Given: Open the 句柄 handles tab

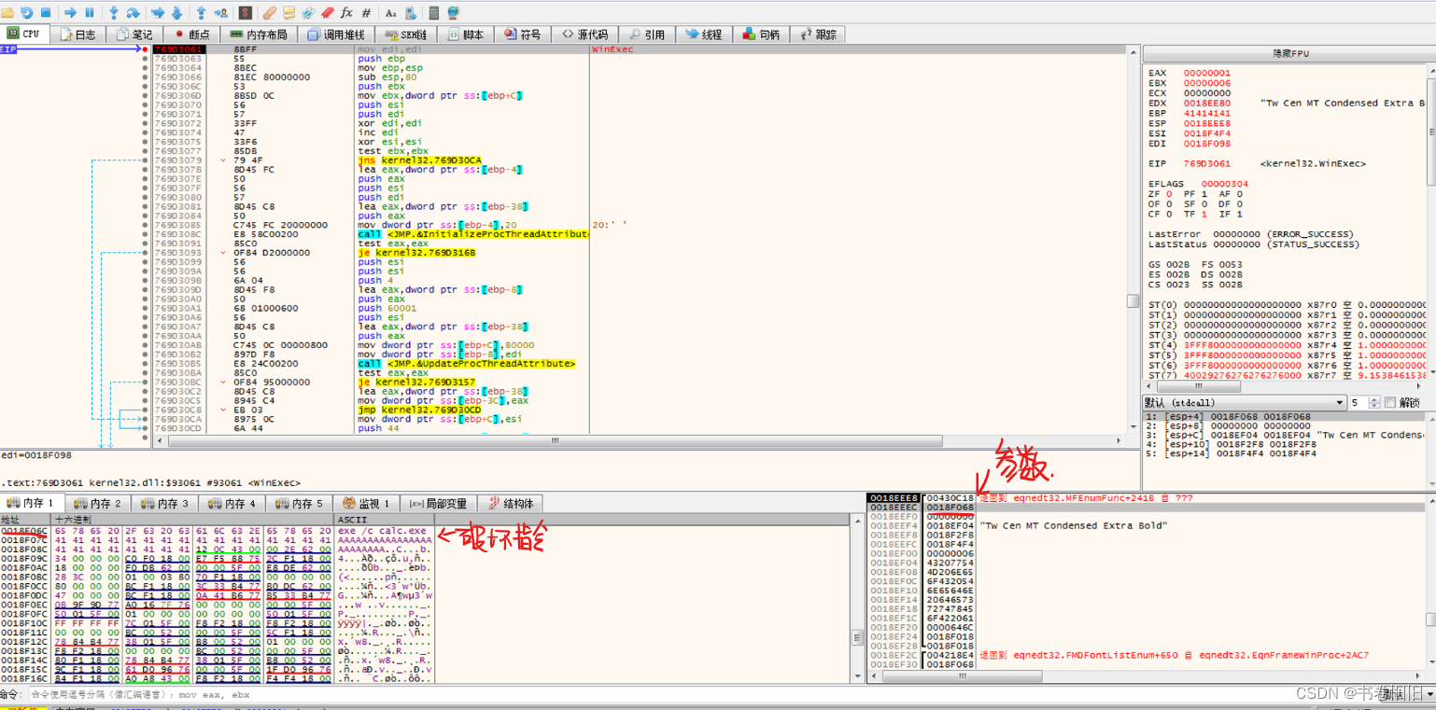Looking at the screenshot, I should [761, 35].
